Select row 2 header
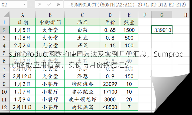 (x=5, y=30)
